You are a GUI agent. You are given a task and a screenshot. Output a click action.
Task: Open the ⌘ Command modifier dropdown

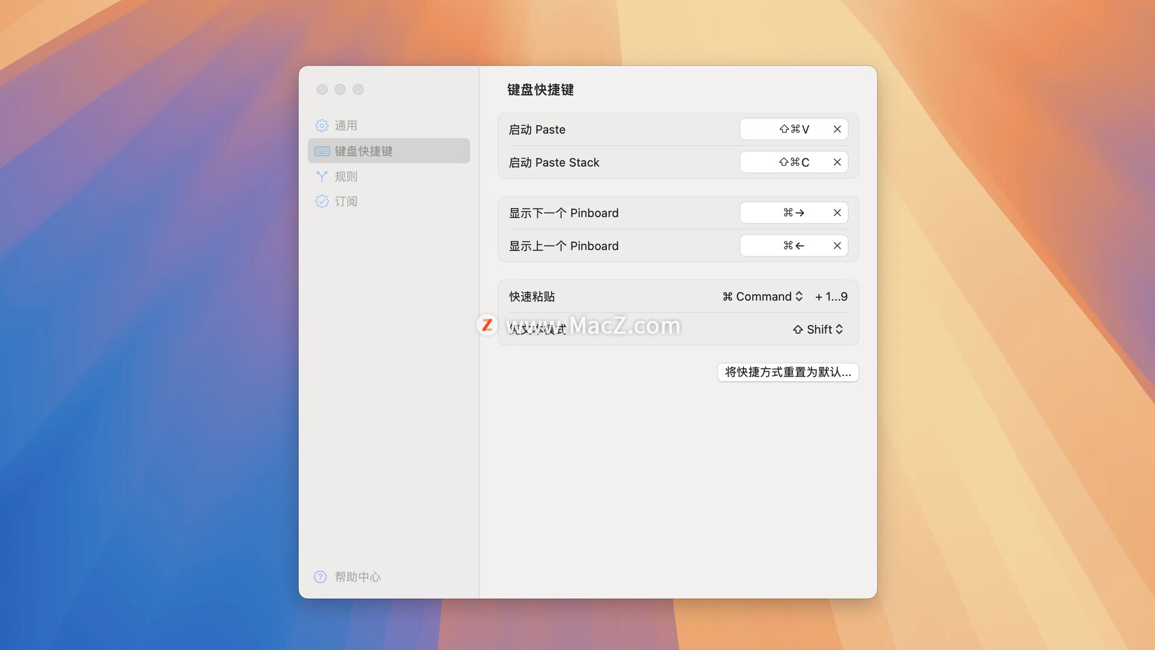pyautogui.click(x=762, y=297)
